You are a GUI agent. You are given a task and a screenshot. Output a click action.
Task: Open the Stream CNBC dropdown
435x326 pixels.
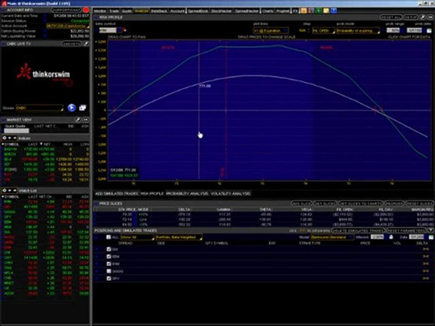39,108
